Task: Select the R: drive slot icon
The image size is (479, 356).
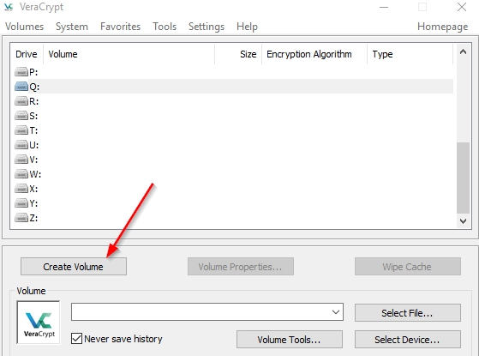Action: point(21,101)
